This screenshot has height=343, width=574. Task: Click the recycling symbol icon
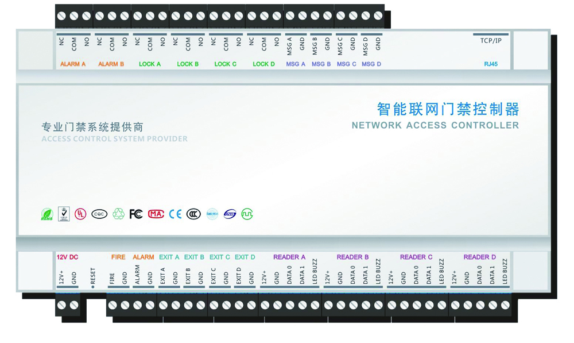click(x=118, y=214)
